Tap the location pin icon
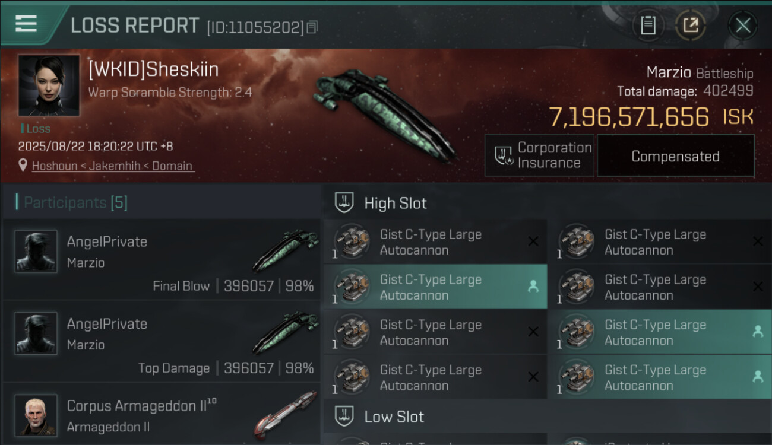The image size is (772, 445). click(23, 166)
